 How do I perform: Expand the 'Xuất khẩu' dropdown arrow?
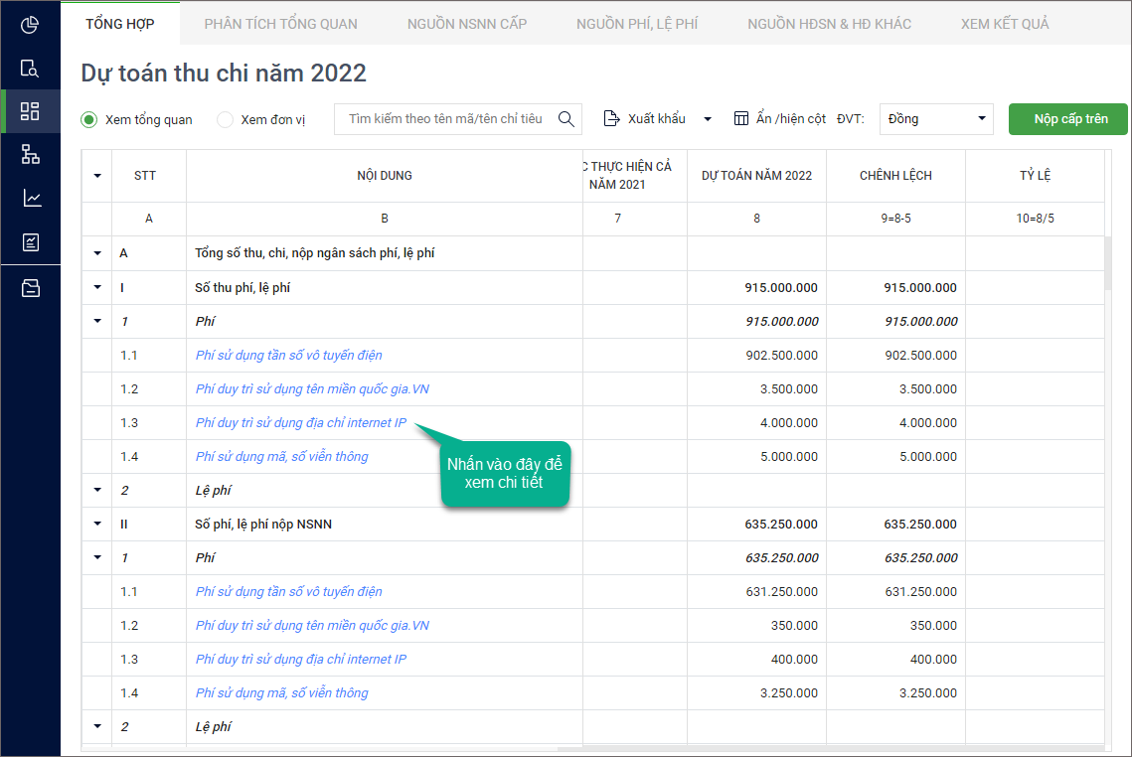click(708, 119)
